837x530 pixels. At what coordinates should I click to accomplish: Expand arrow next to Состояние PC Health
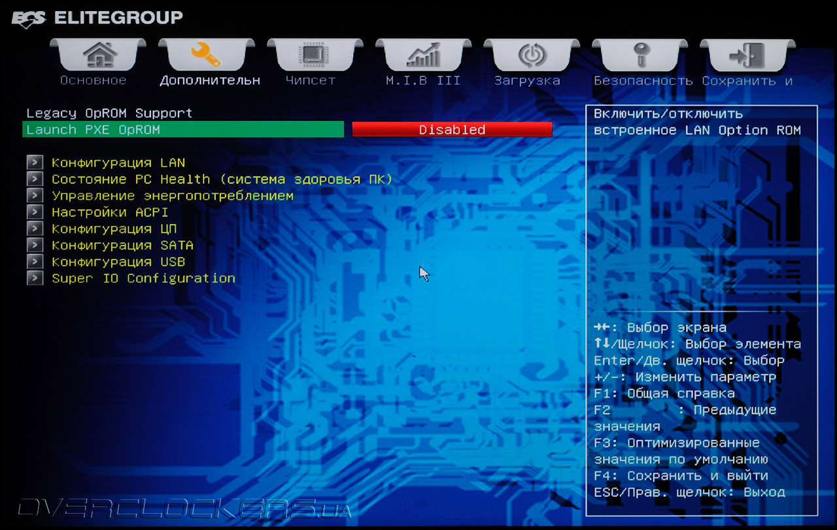pyautogui.click(x=35, y=179)
